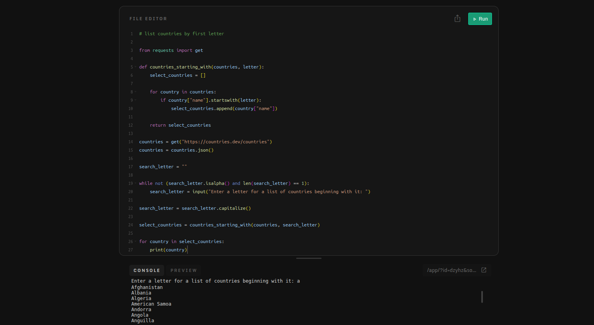Click 'Angola' in console output

[140, 315]
